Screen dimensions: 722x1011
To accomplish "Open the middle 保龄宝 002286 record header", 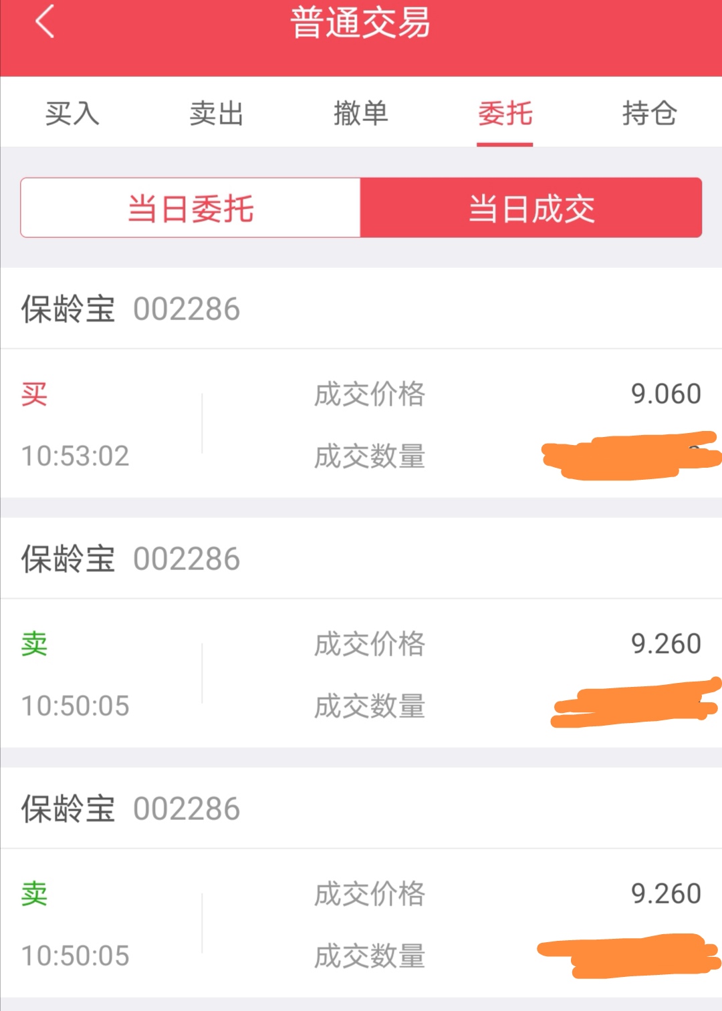I will pyautogui.click(x=130, y=559).
